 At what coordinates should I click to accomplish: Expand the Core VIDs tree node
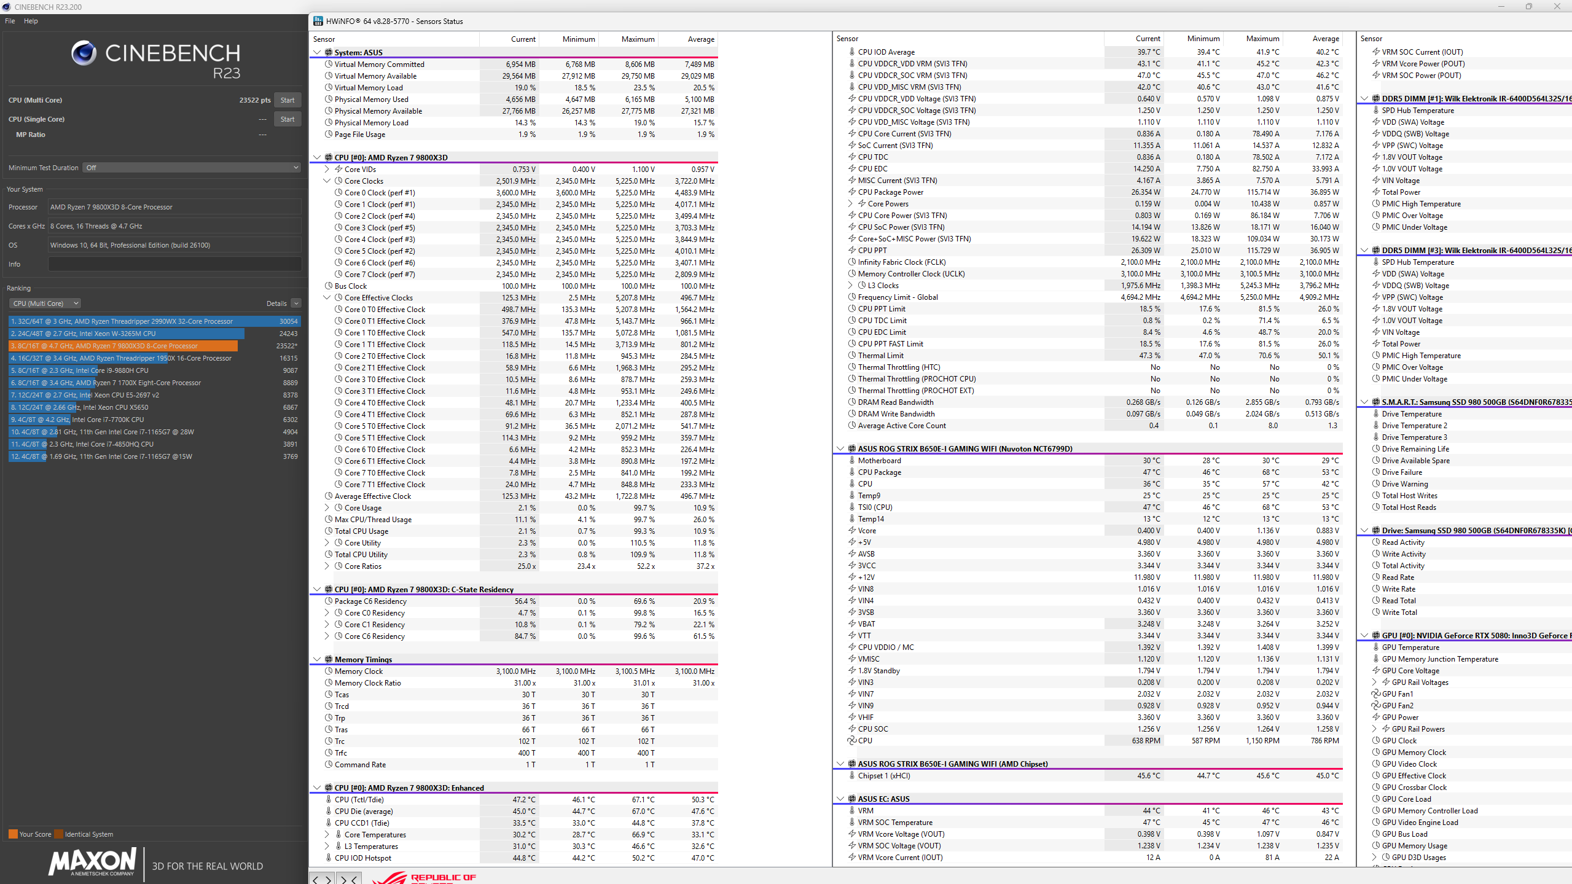click(x=327, y=169)
